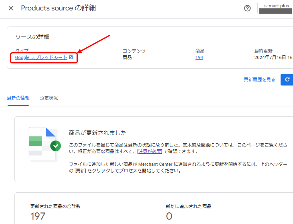This screenshot has height=224, width=293.
Task: Click the コンテンツ column label
Action: coord(134,51)
